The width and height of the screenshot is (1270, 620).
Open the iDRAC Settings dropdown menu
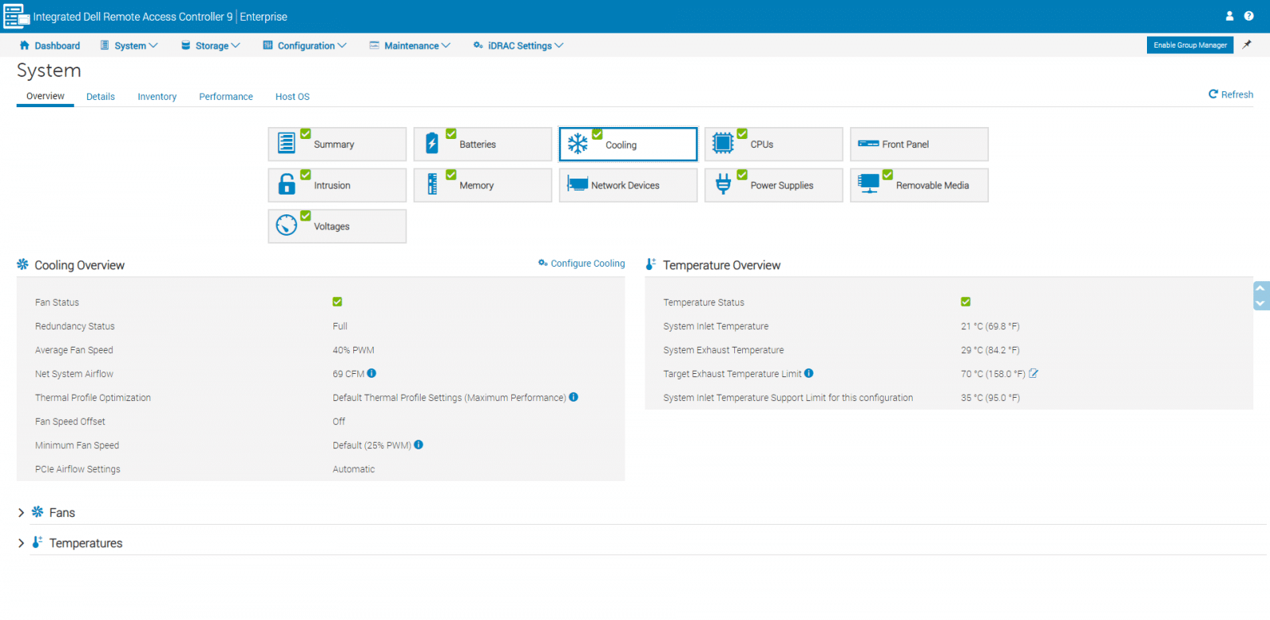pos(518,45)
